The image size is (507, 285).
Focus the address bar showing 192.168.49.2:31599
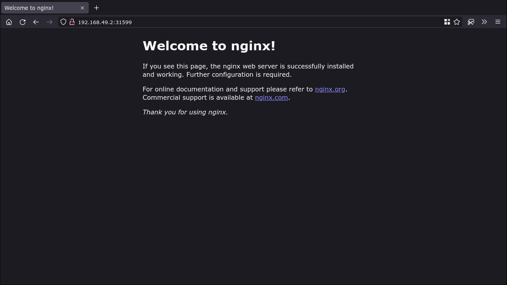[259, 22]
